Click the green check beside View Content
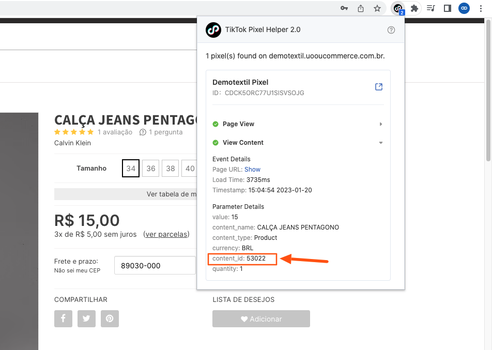492x350 pixels. point(216,143)
